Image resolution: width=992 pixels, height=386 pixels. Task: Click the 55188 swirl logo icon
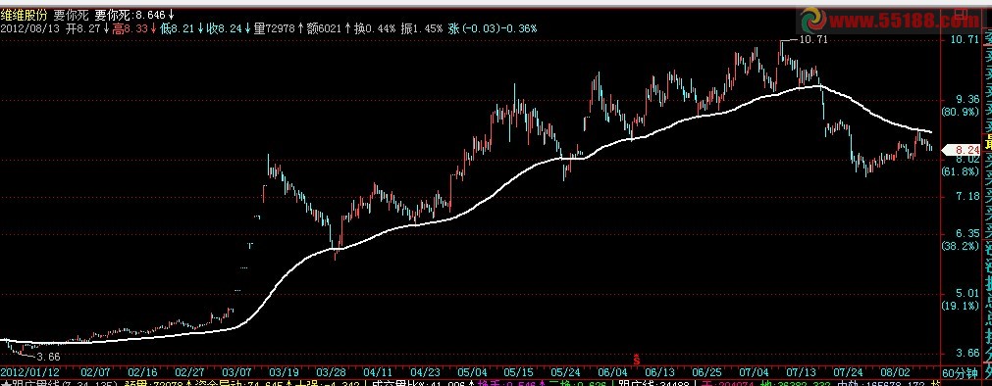click(813, 21)
